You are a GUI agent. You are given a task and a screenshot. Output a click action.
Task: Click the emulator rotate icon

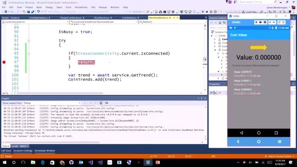click(279, 22)
